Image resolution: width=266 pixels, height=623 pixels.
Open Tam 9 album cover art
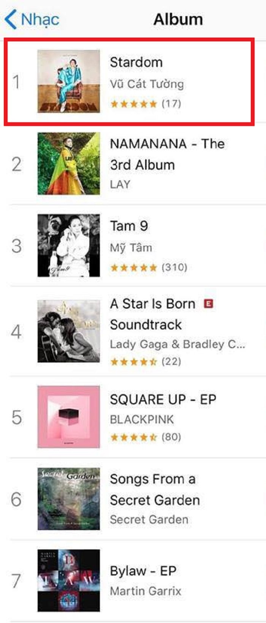pyautogui.click(x=69, y=246)
